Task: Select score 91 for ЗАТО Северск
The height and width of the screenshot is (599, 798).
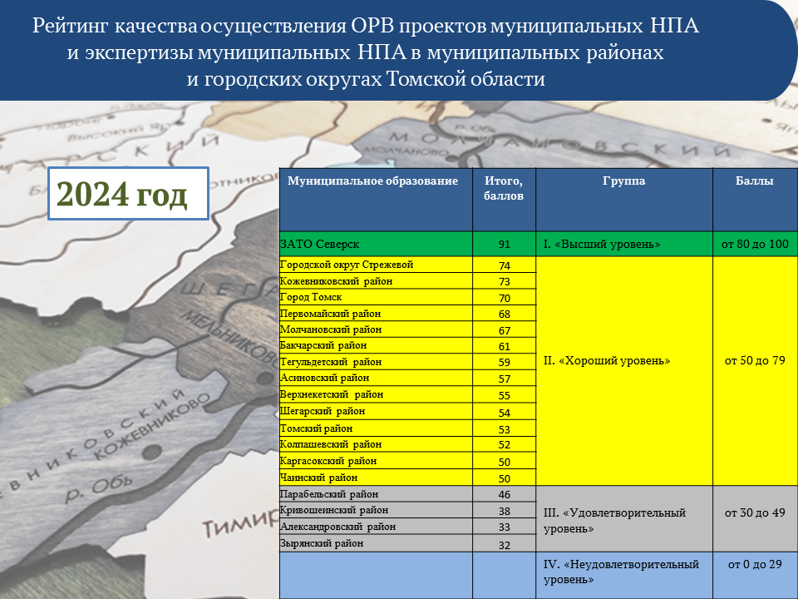Action: pyautogui.click(x=504, y=244)
